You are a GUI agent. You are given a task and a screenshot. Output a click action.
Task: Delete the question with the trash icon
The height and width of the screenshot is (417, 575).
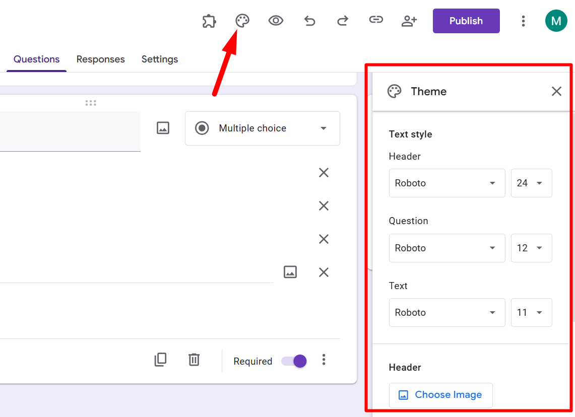[194, 360]
